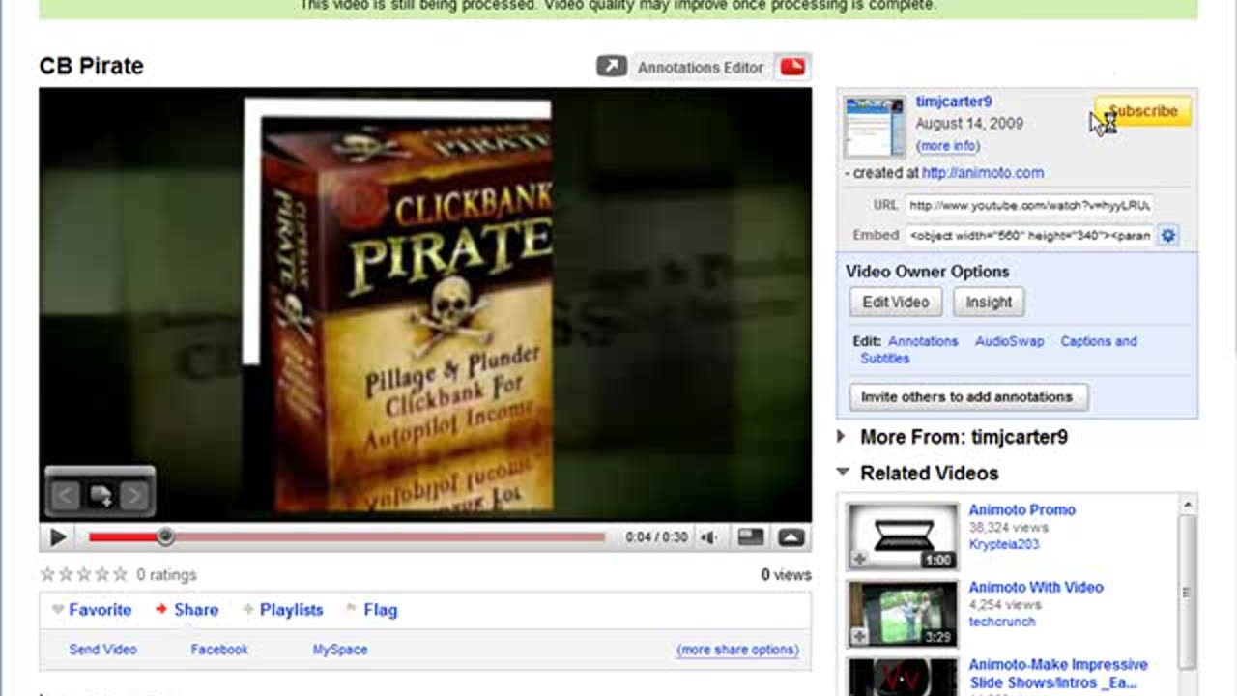Go to next video in overlay panel
The width and height of the screenshot is (1237, 696).
[x=134, y=497]
